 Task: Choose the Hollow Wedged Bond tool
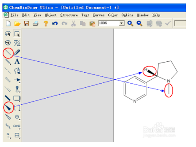(x=8, y=117)
